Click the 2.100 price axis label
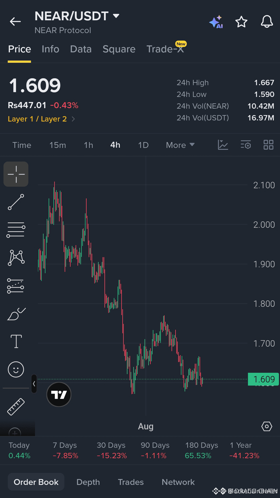This screenshot has width=280, height=498. [x=264, y=185]
